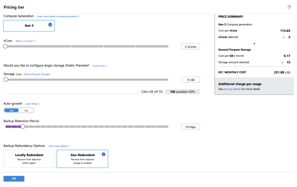This screenshot has height=187, width=297.
Task: Set Auto-growth to No
Action: 26,110
